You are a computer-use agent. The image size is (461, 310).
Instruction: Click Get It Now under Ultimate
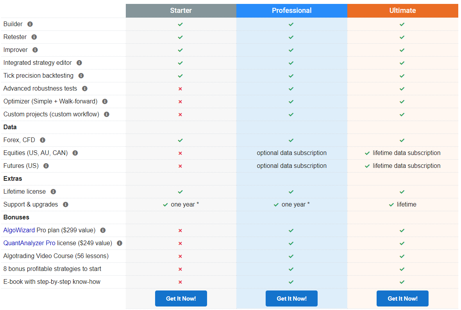point(402,299)
